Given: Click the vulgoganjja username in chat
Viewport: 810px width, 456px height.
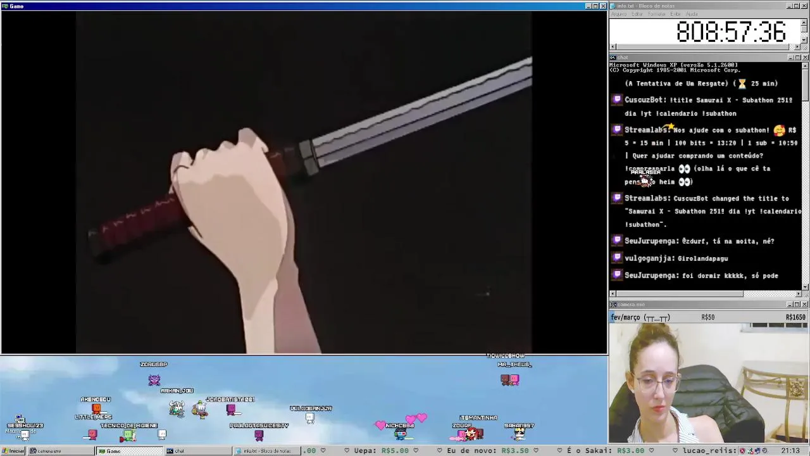Looking at the screenshot, I should (649, 258).
